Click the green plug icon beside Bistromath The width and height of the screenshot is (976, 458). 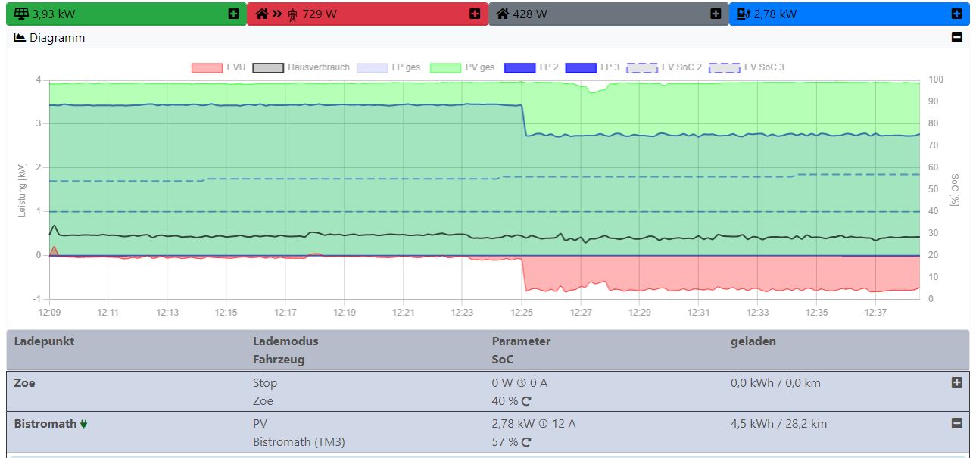pyautogui.click(x=83, y=424)
